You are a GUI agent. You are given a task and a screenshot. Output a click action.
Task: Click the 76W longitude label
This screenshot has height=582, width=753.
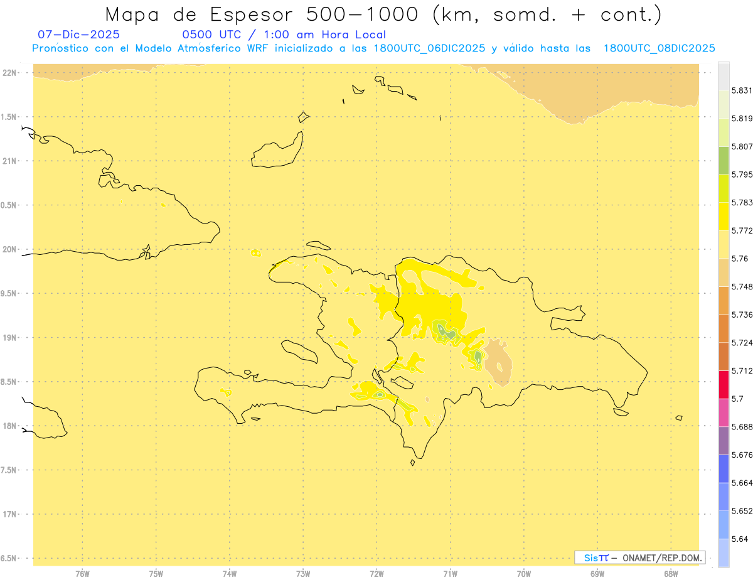(82, 574)
